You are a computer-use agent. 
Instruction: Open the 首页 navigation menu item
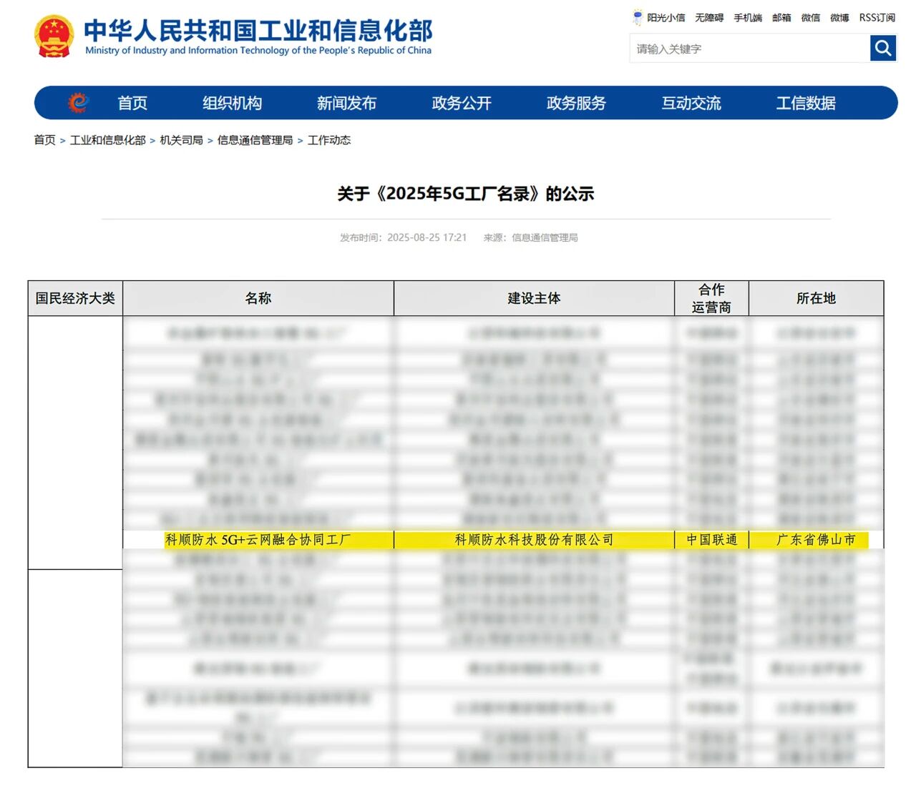point(132,103)
